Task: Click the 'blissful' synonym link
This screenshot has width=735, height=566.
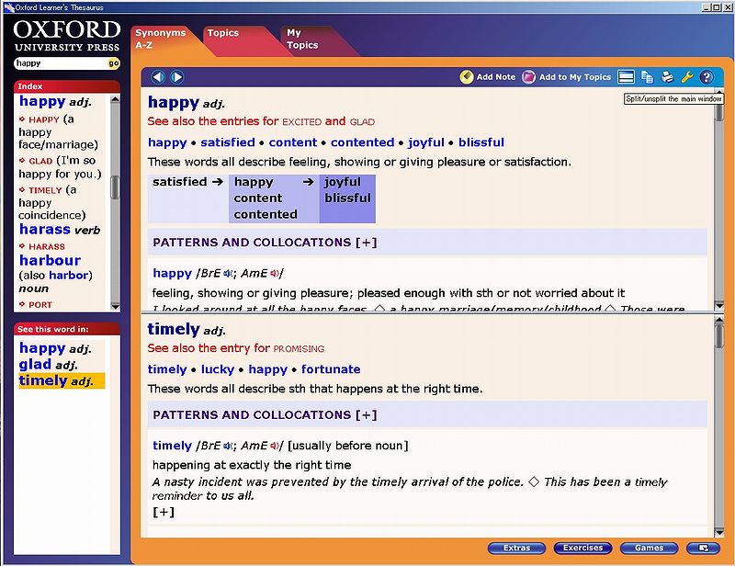Action: 481,142
